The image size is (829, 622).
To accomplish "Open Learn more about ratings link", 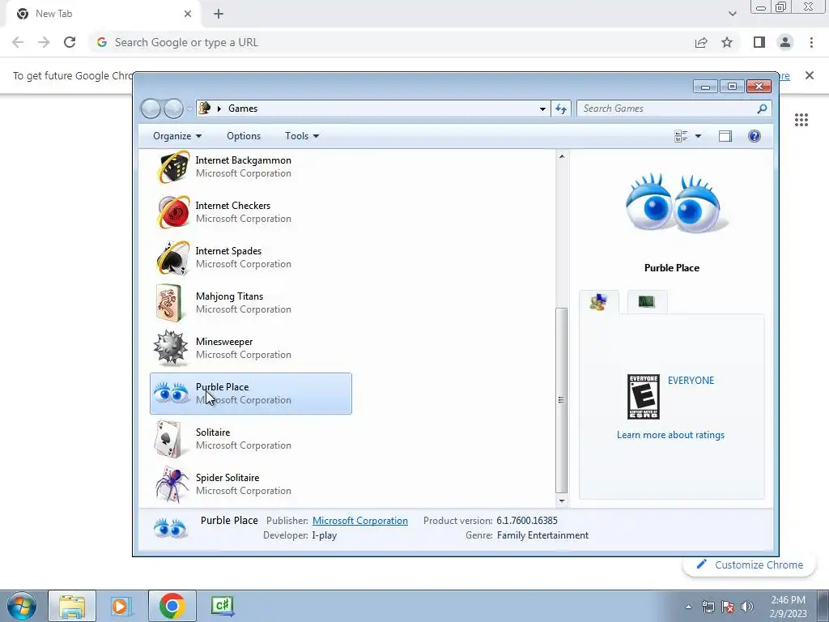I will coord(670,435).
